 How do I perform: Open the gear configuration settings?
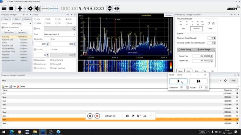pos(30,8)
